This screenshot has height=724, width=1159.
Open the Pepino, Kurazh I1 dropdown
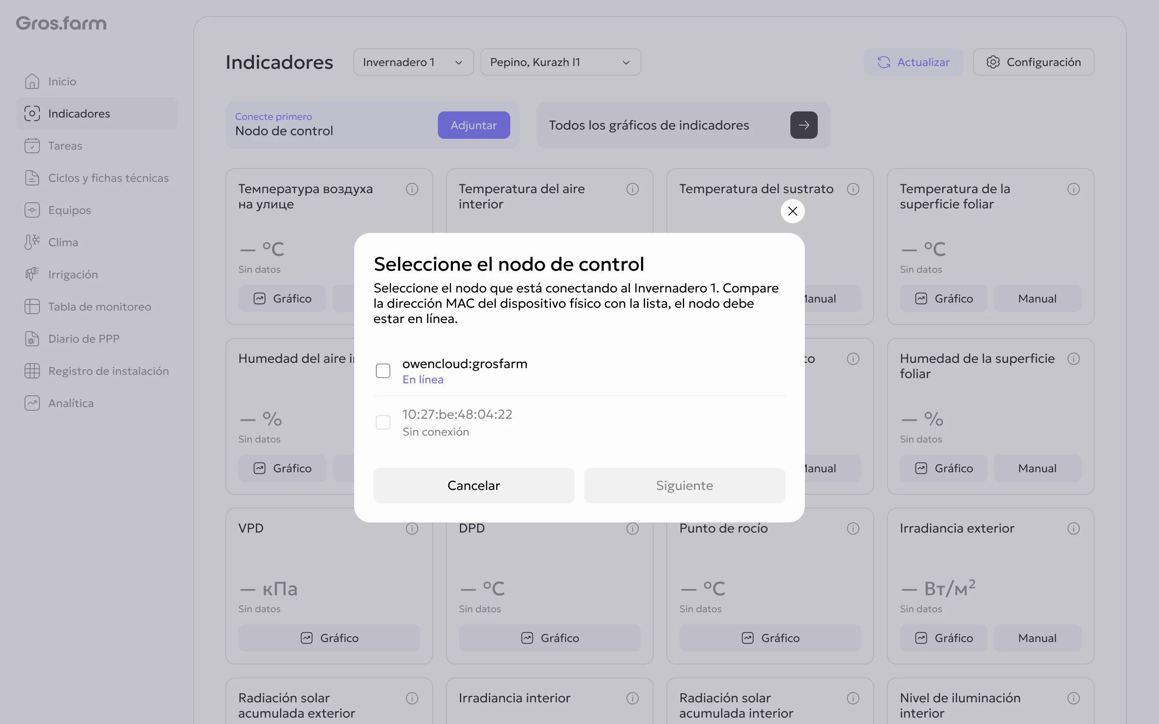[561, 62]
